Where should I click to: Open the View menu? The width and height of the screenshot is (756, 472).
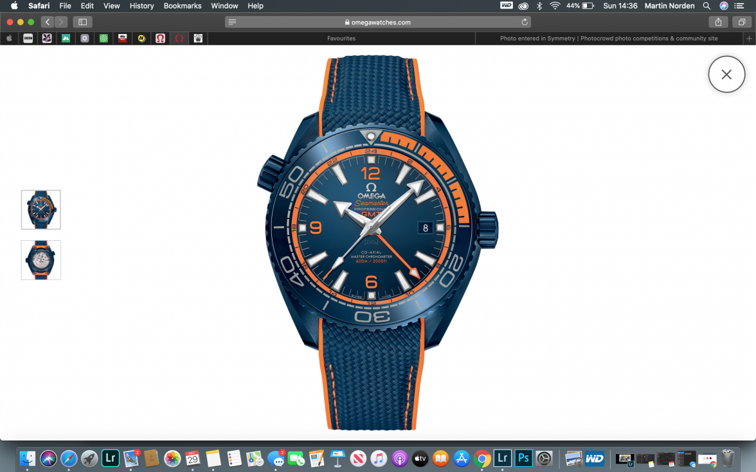click(111, 6)
